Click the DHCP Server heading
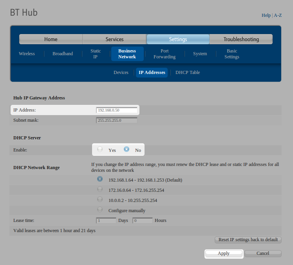Screen dimensions: 293x265 27,138
